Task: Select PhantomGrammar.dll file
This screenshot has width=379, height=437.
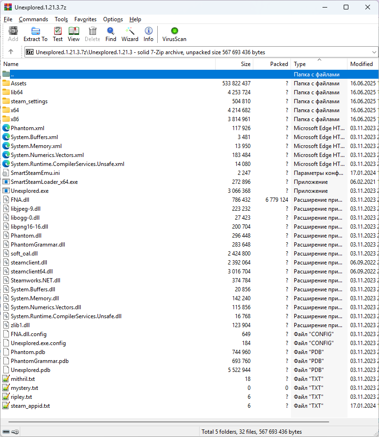Action: [38, 244]
